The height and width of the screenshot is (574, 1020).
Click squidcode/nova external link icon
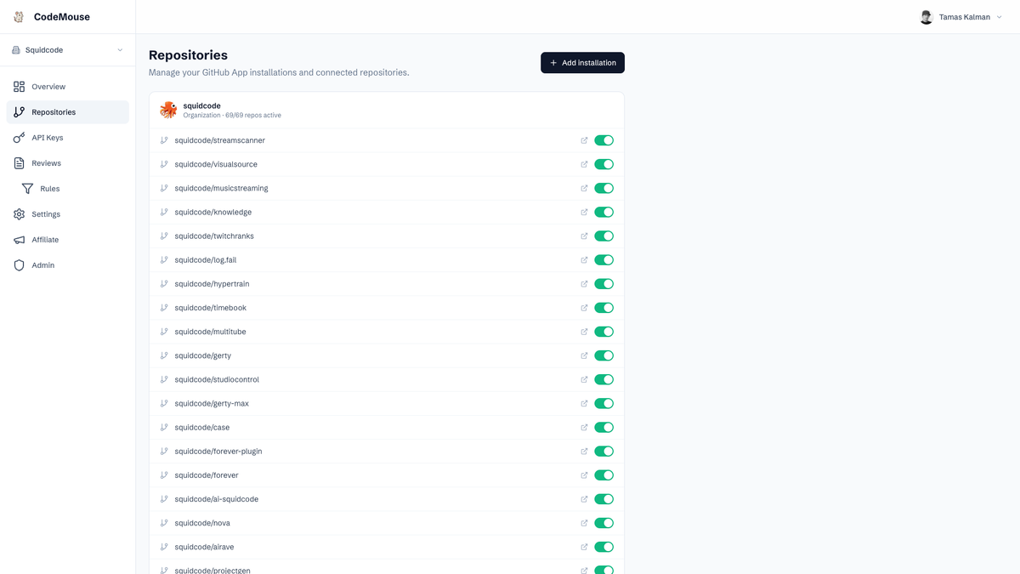pyautogui.click(x=584, y=523)
